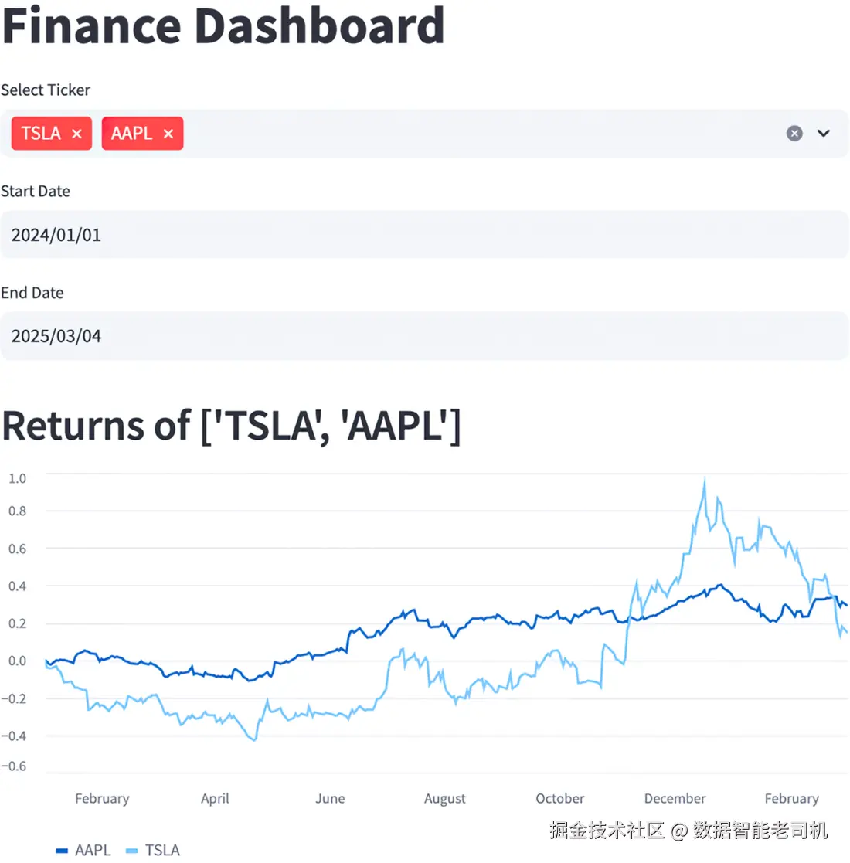The width and height of the screenshot is (850, 863).
Task: Click the AAPL tag label
Action: (x=131, y=134)
